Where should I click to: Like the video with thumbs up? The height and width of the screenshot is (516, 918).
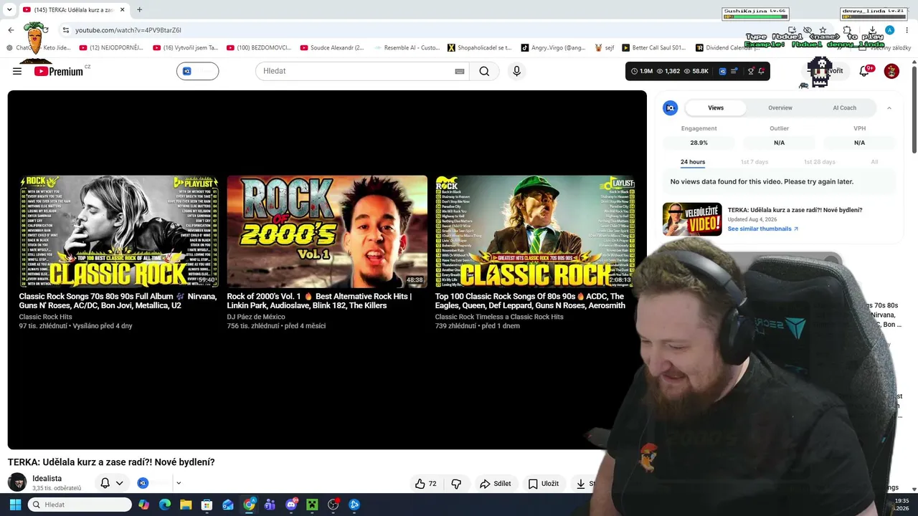click(x=425, y=484)
